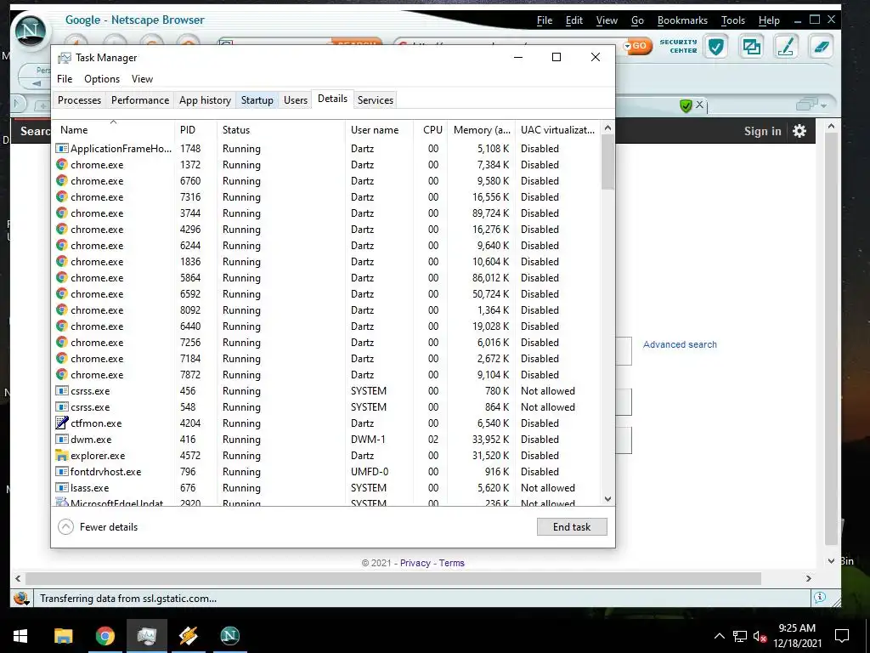Switch to Startup tab
The height and width of the screenshot is (653, 870).
[257, 100]
